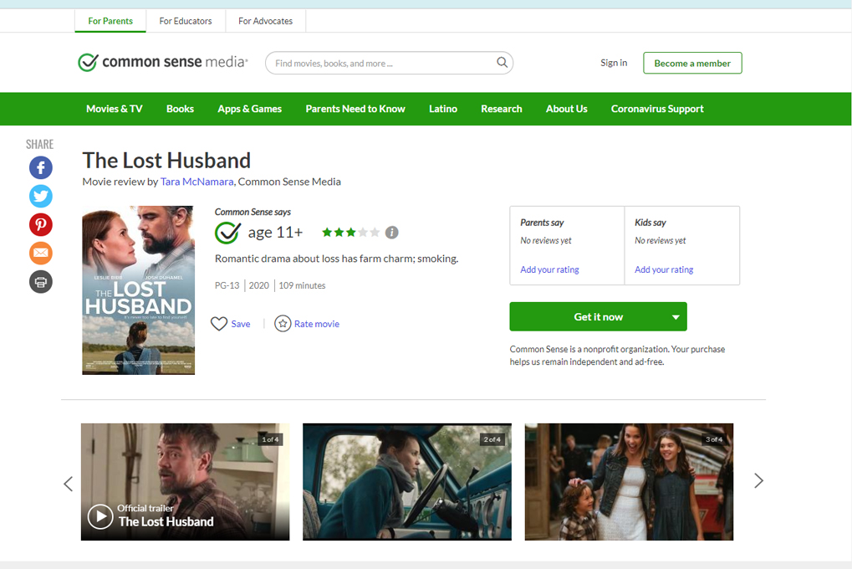852x569 pixels.
Task: Share the review on Twitter
Action: click(41, 196)
